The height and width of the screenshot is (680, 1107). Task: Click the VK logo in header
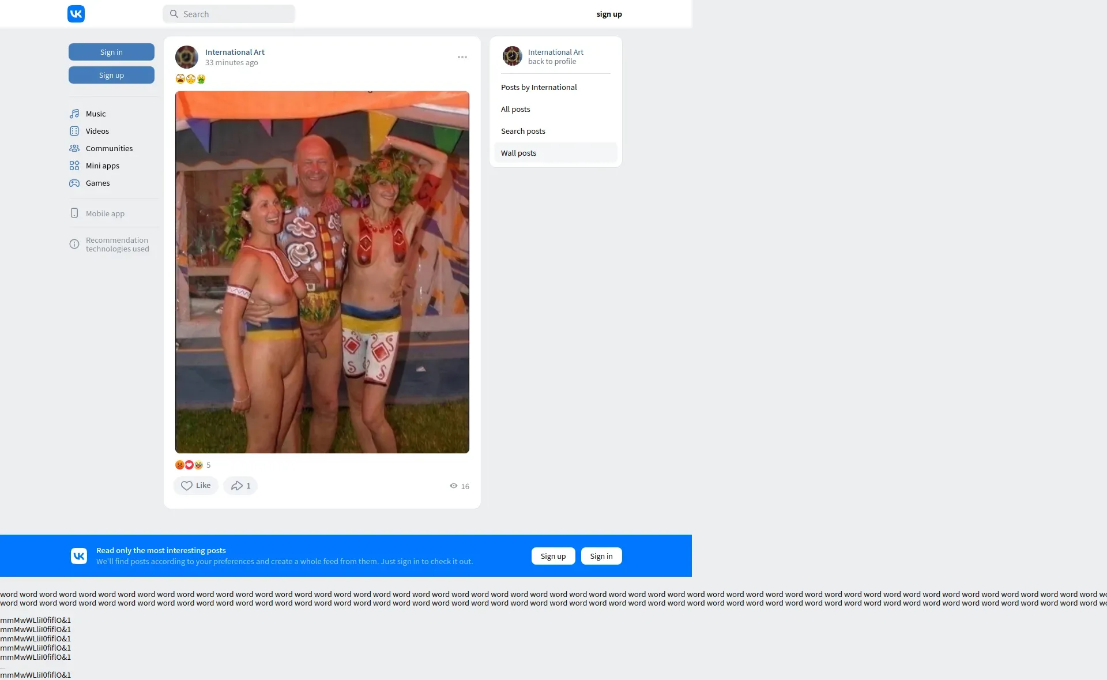[76, 14]
